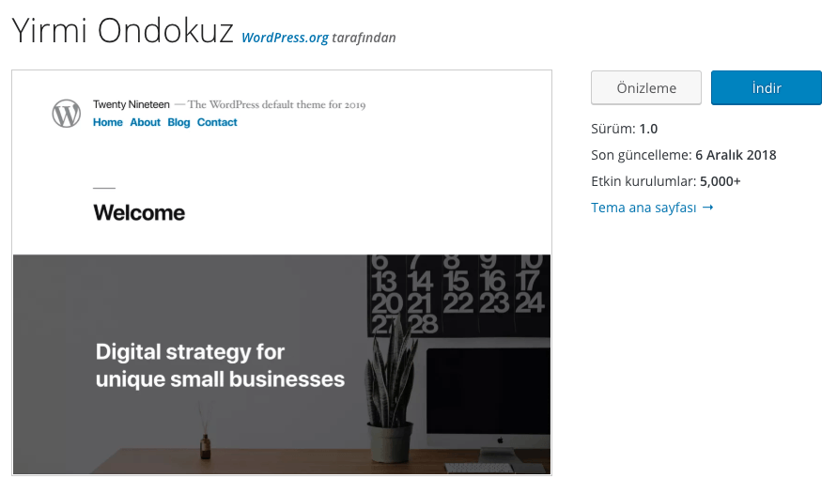Click the Yirmi Ondokuz theme title

[122, 32]
